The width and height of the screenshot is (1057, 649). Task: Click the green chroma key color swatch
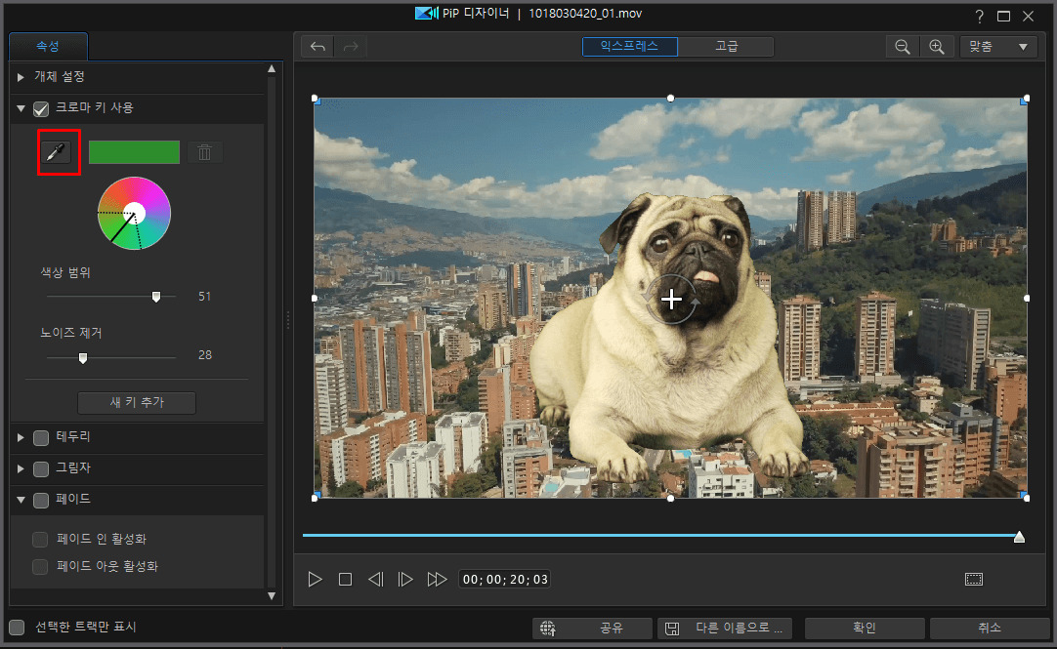pos(134,152)
